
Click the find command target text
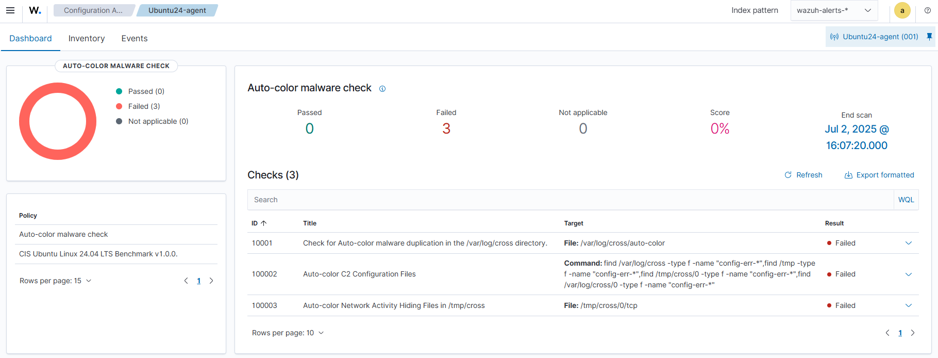coord(690,274)
